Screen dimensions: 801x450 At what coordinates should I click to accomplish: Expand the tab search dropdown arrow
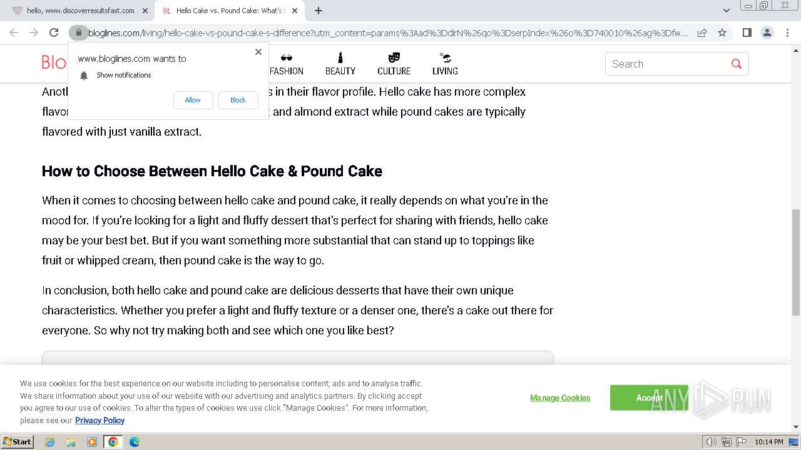click(726, 11)
